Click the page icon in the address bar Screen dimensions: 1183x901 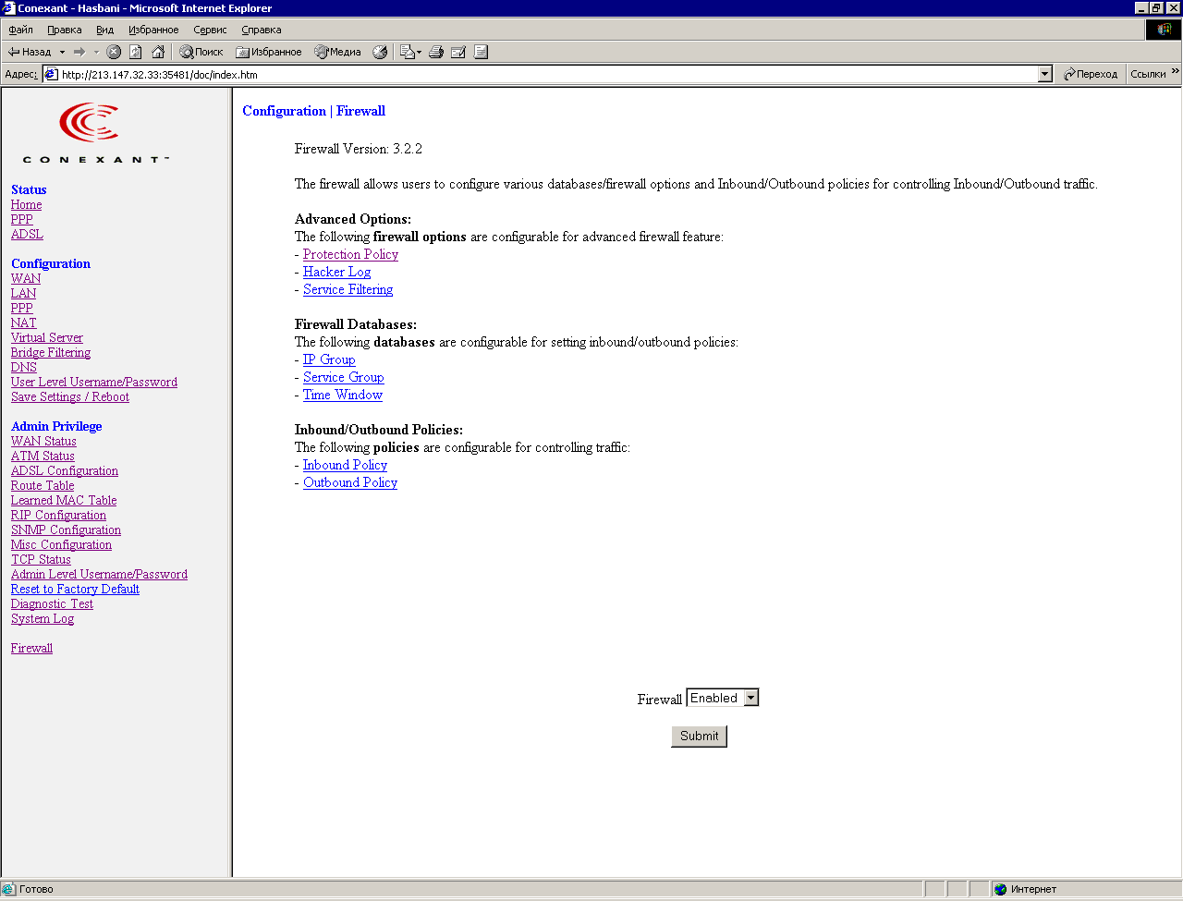pyautogui.click(x=52, y=74)
